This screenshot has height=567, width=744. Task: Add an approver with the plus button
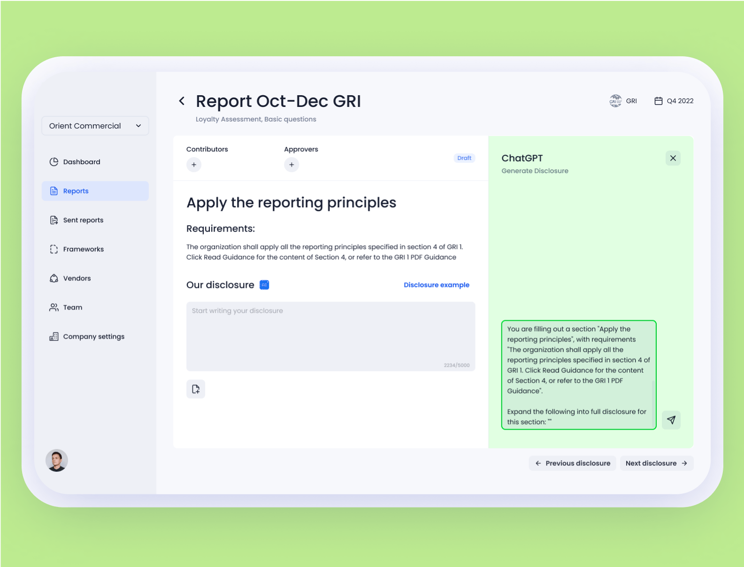(x=291, y=165)
